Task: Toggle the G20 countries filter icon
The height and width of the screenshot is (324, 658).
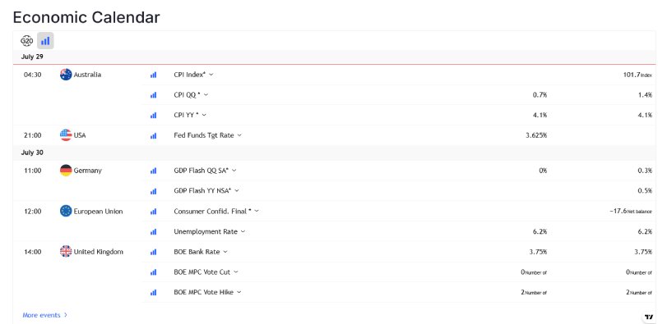Action: pyautogui.click(x=26, y=41)
